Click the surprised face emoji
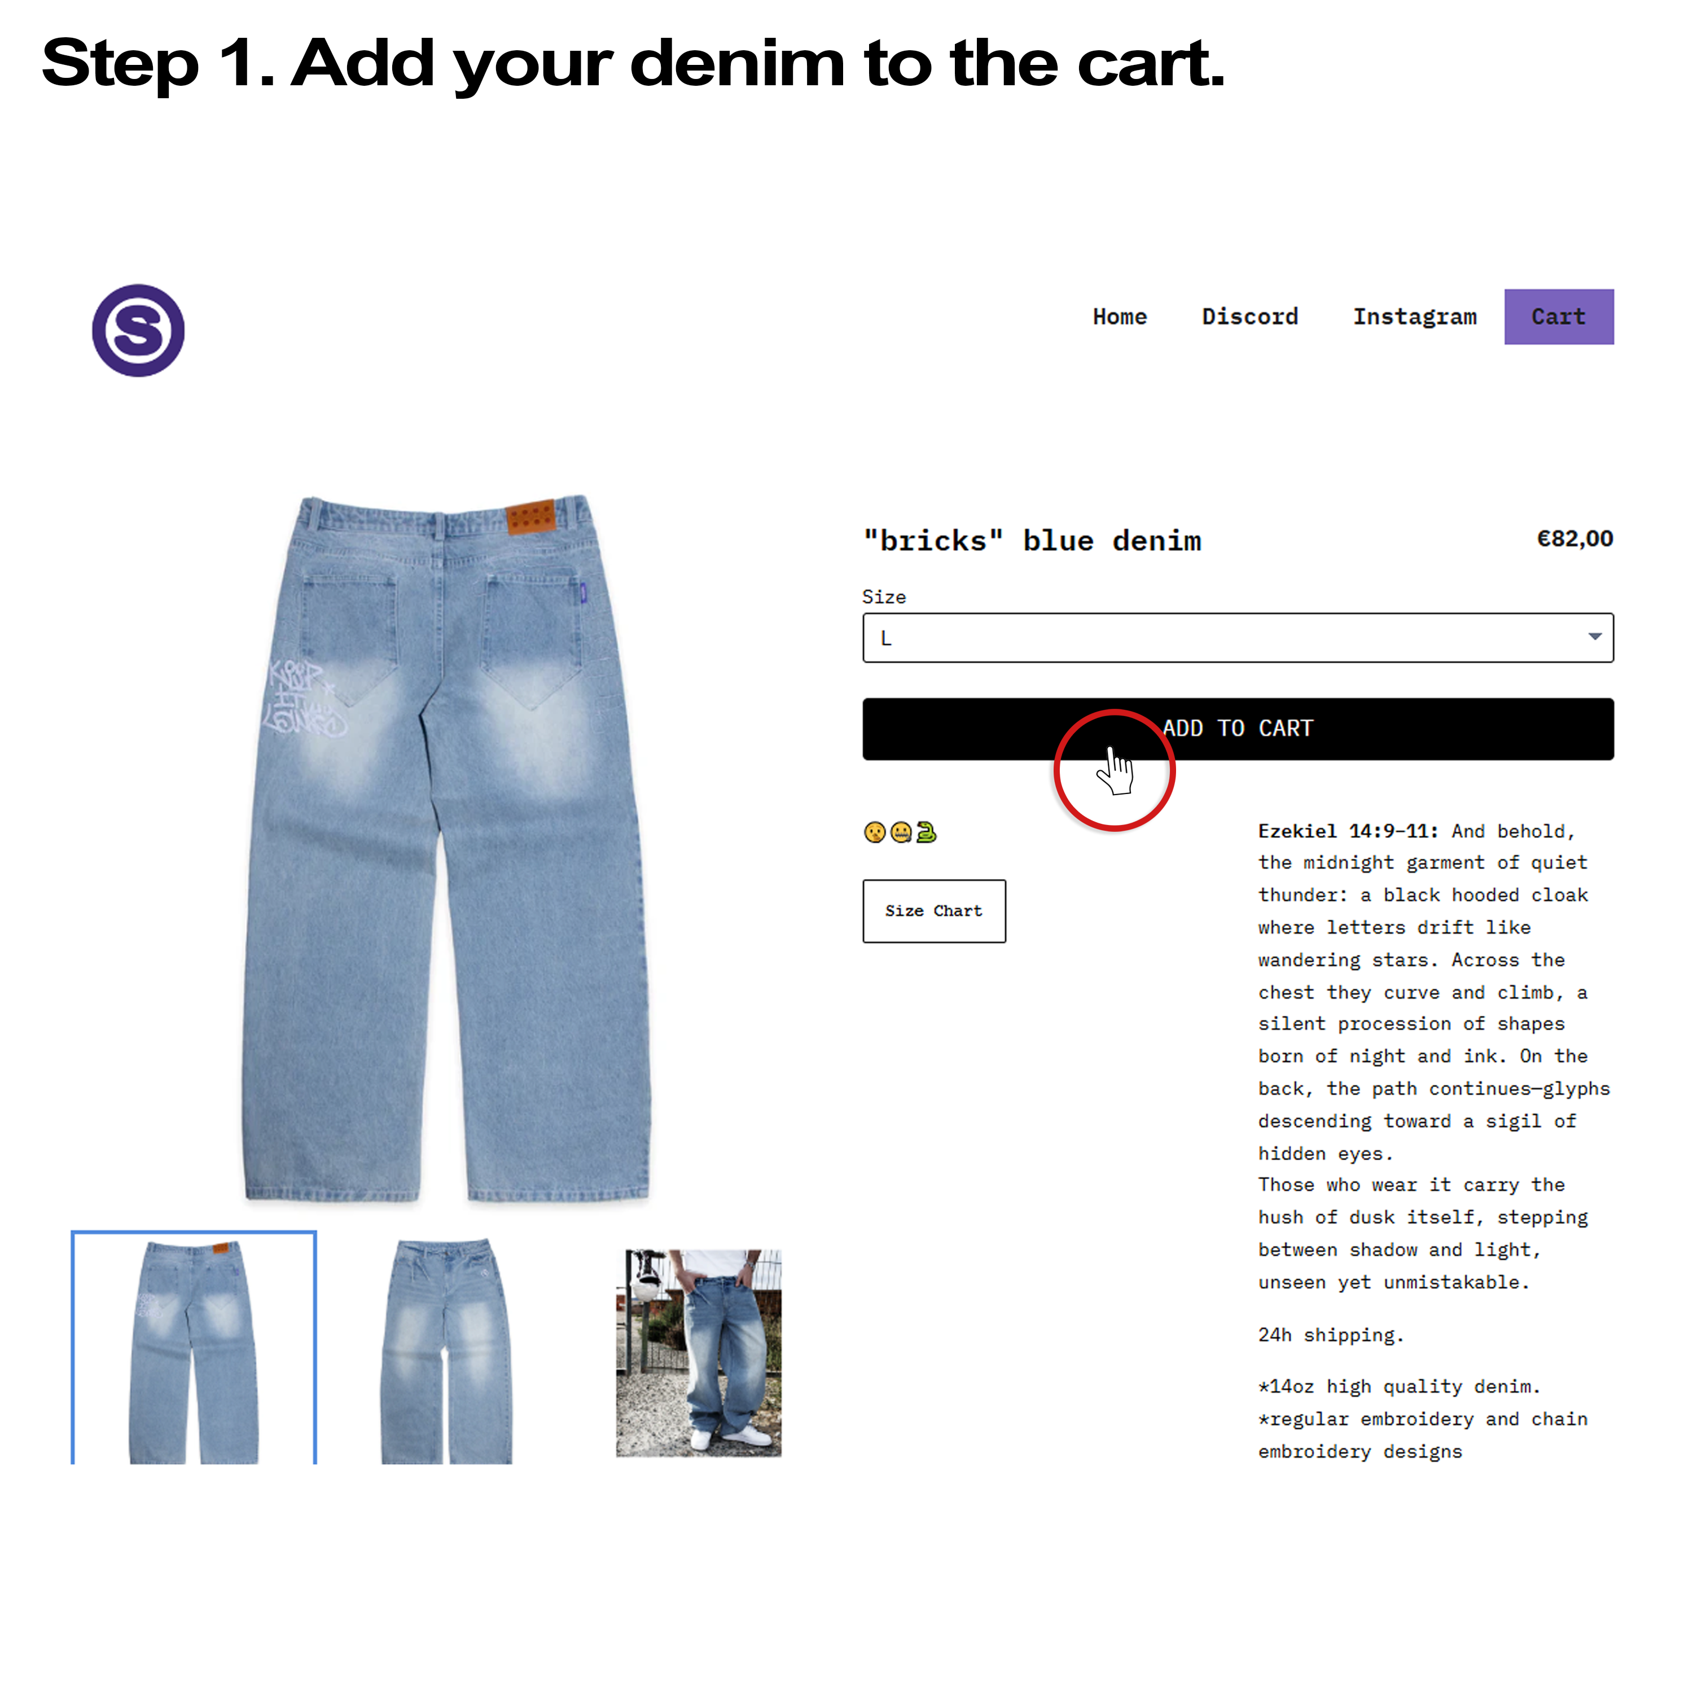Viewport: 1693px width, 1693px height. (874, 832)
